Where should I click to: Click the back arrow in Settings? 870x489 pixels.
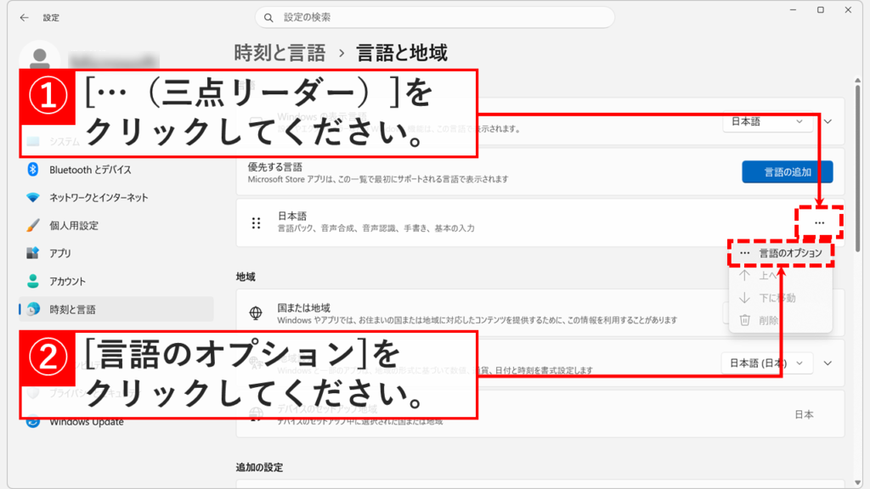pos(24,18)
